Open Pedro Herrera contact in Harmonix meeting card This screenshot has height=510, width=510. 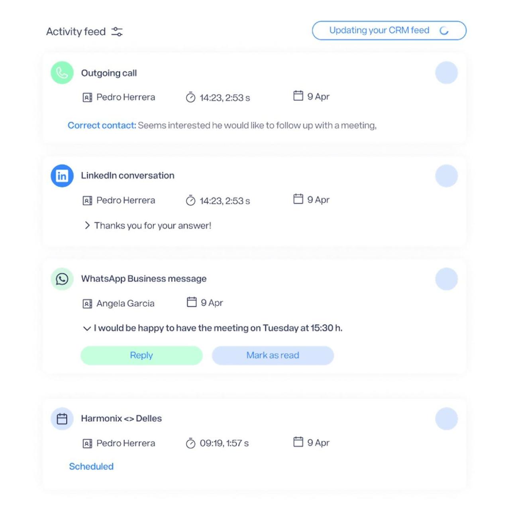coord(126,443)
